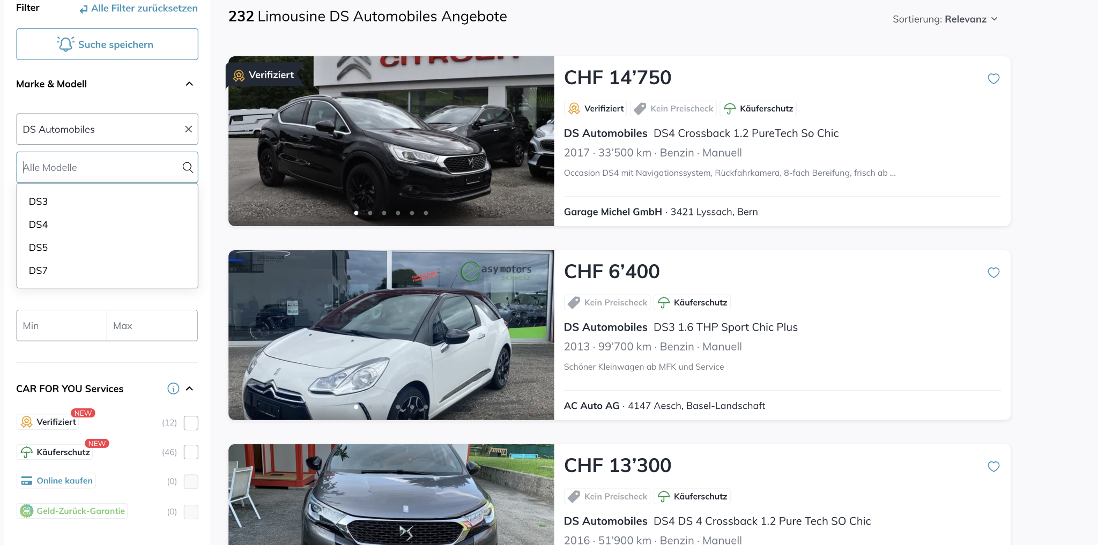1098x545 pixels.
Task: Click the search magnifier in model field
Action: coord(188,167)
